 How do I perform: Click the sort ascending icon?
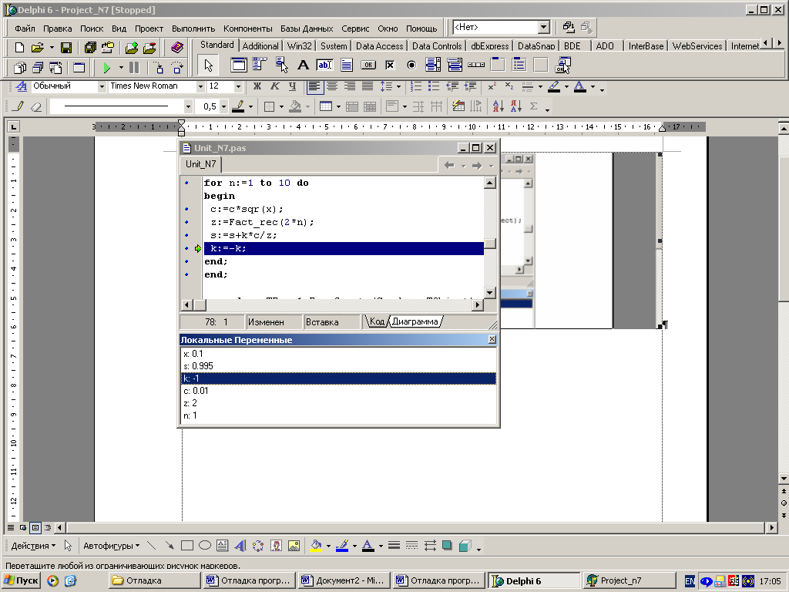[499, 106]
